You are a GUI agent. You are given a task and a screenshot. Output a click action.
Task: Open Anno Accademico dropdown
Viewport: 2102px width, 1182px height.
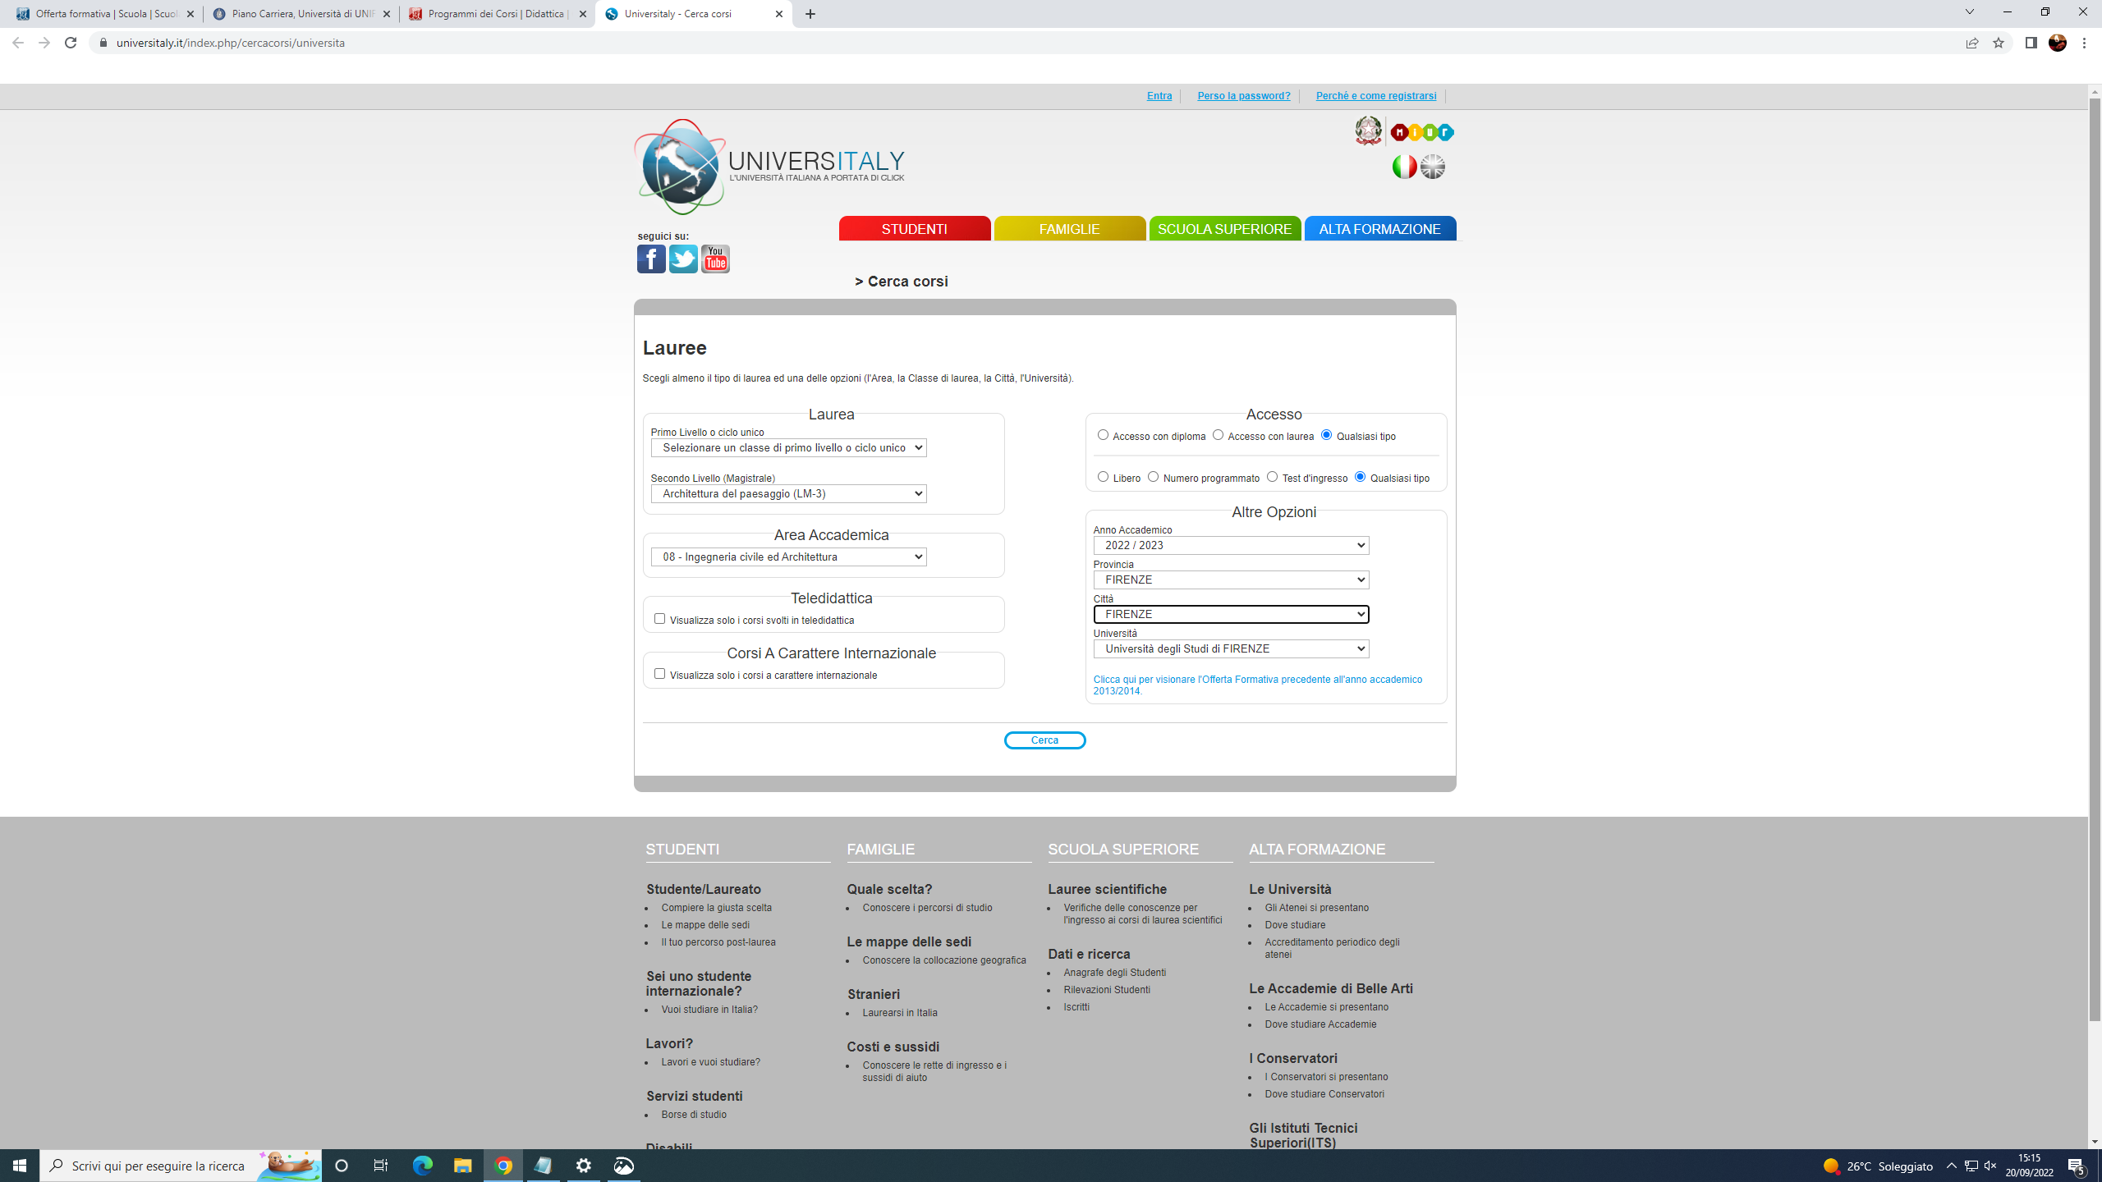pyautogui.click(x=1231, y=546)
